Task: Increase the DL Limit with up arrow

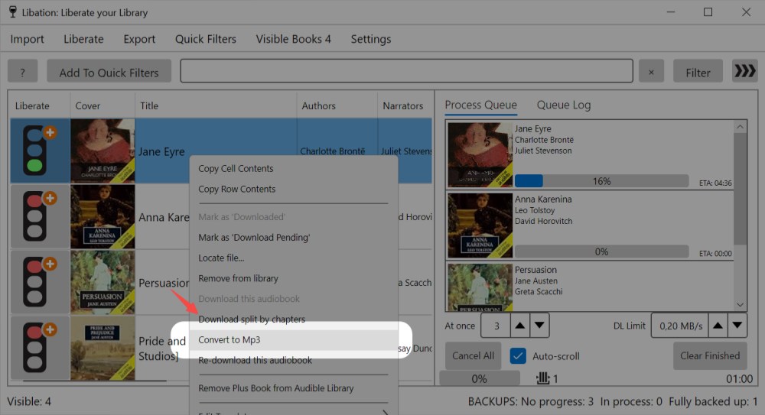Action: tap(718, 326)
